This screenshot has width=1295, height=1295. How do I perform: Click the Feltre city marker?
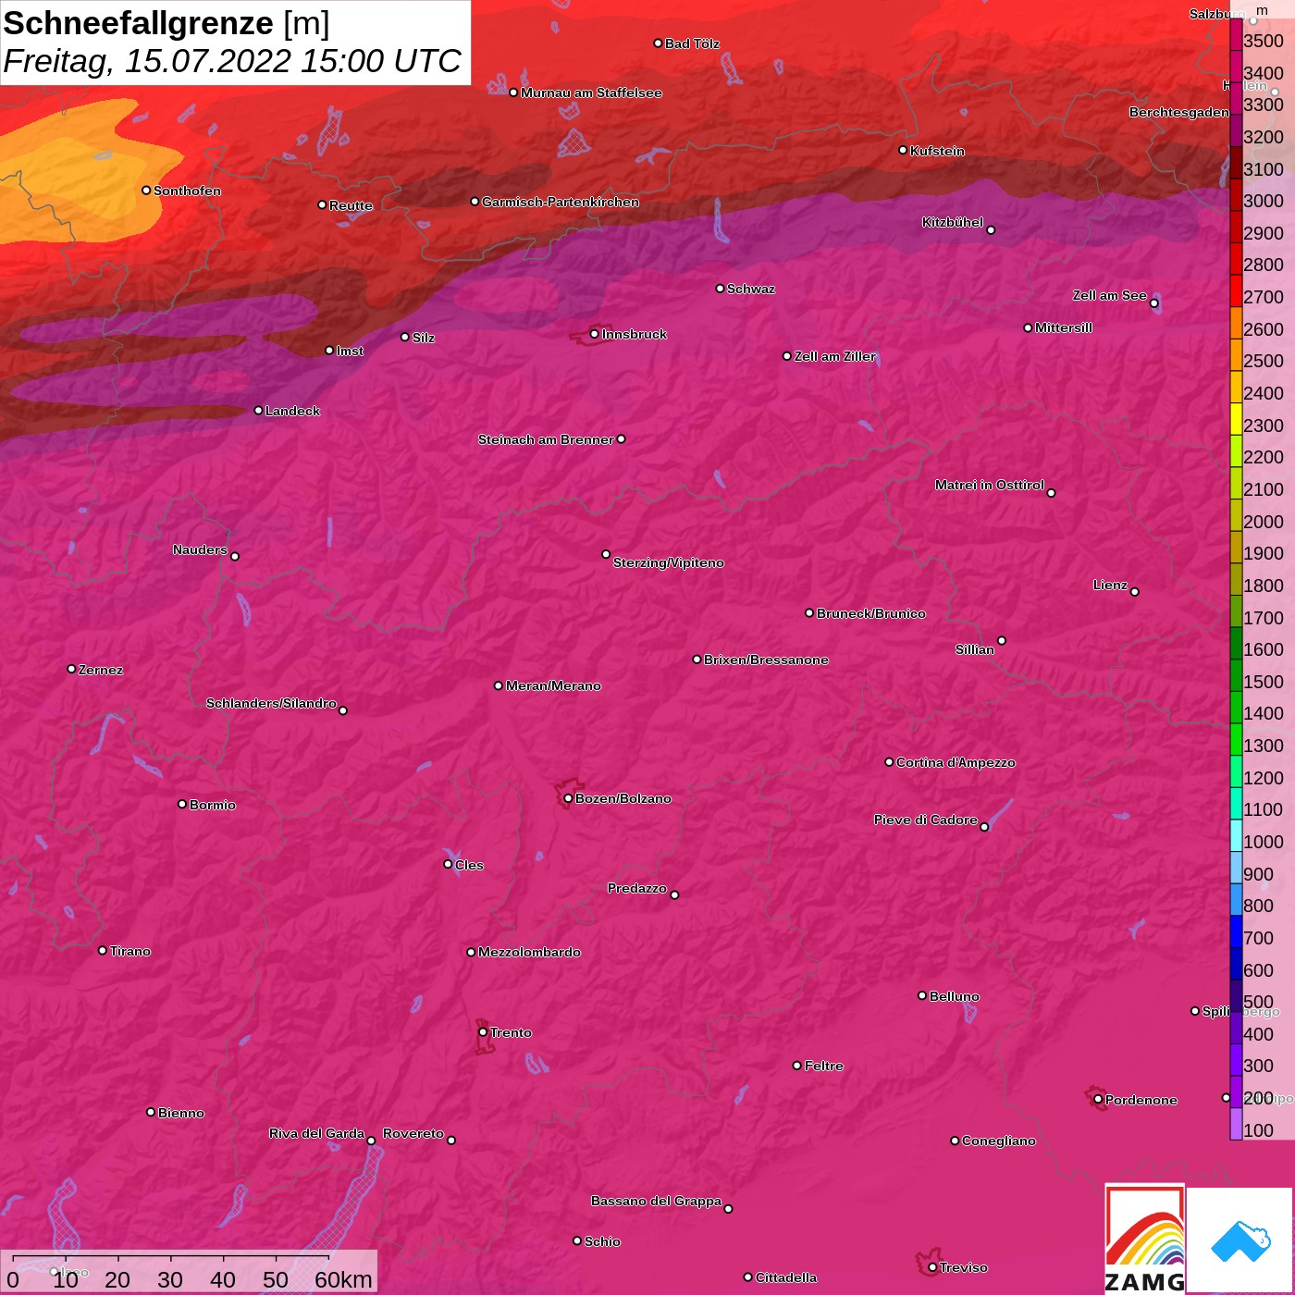point(797,1066)
